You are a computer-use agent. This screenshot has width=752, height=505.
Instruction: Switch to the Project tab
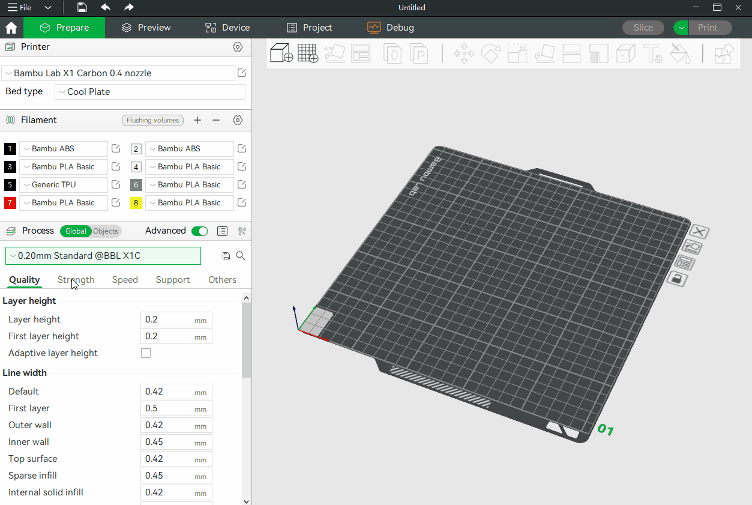pos(309,28)
